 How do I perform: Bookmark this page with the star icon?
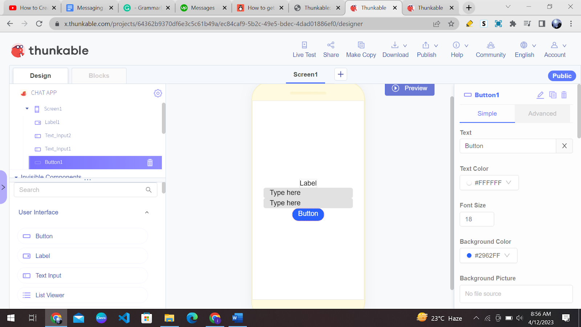click(451, 24)
